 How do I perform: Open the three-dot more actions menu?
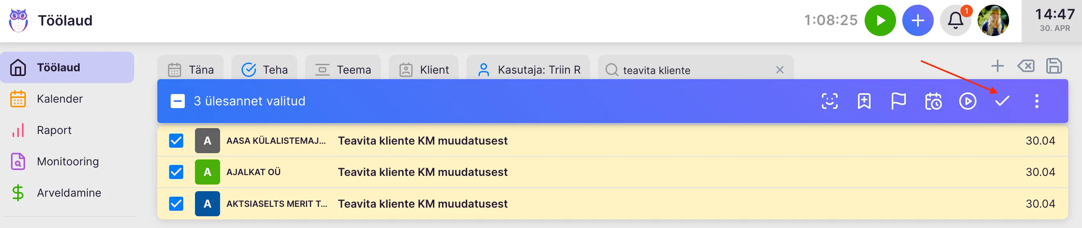pyautogui.click(x=1036, y=101)
